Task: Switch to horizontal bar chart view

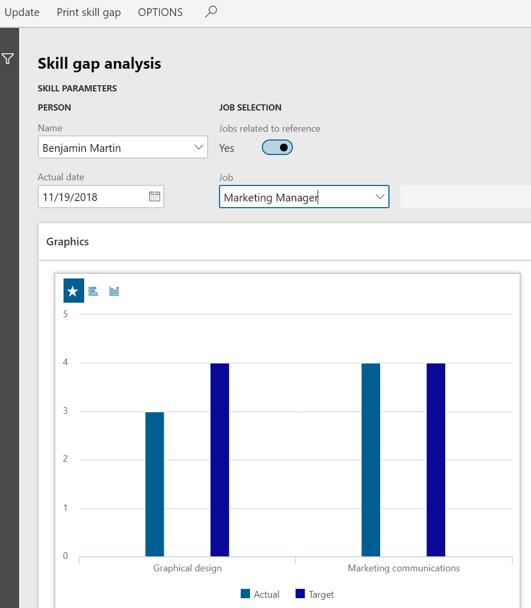Action: pos(93,291)
